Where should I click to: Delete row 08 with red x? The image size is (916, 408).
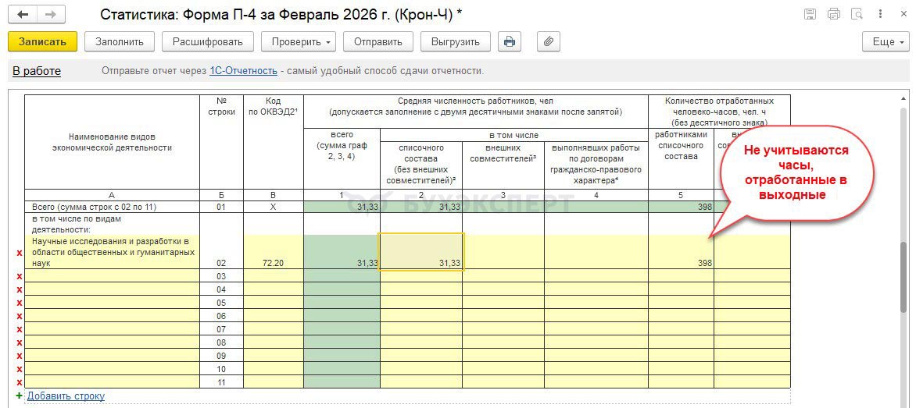(x=20, y=342)
